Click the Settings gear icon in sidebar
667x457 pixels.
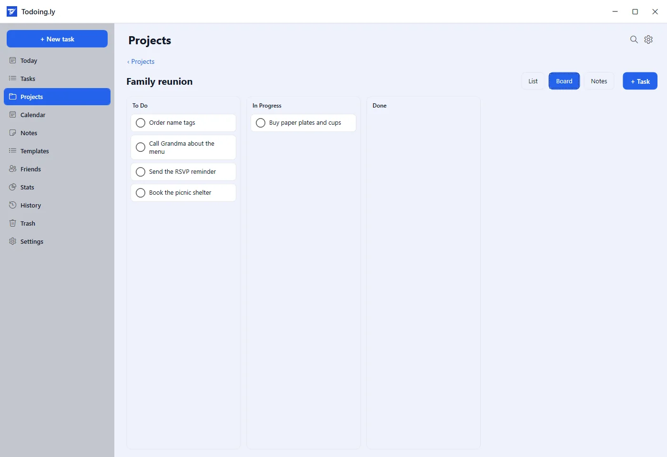[x=13, y=241]
